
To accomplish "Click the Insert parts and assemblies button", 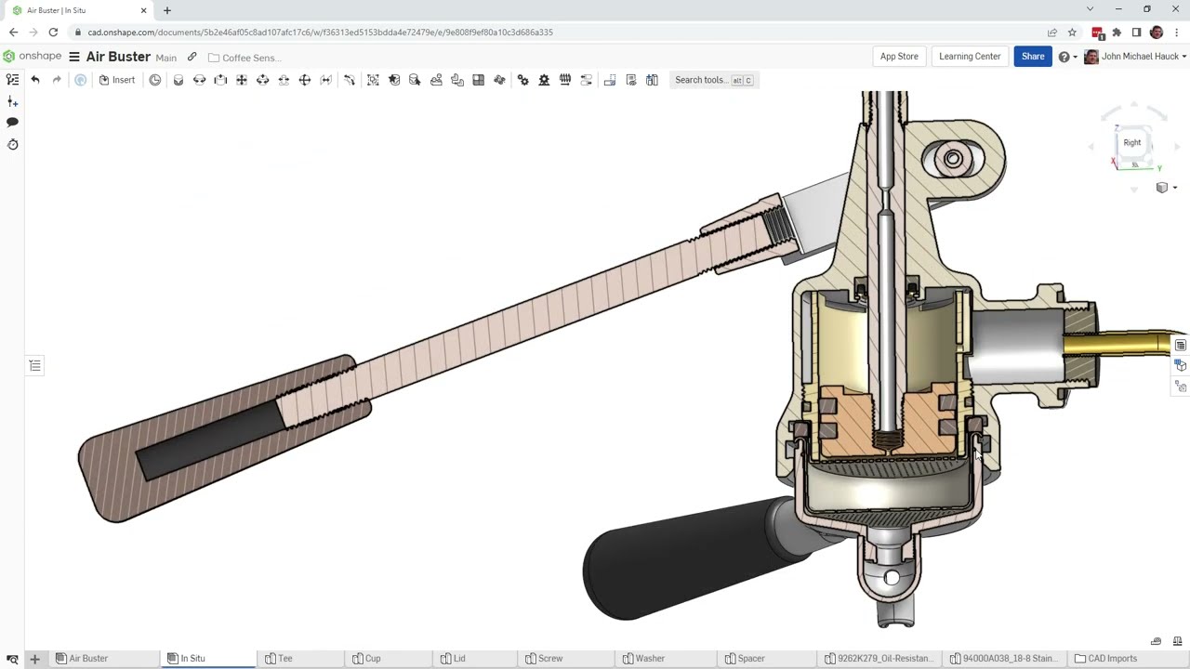I will 117,80.
